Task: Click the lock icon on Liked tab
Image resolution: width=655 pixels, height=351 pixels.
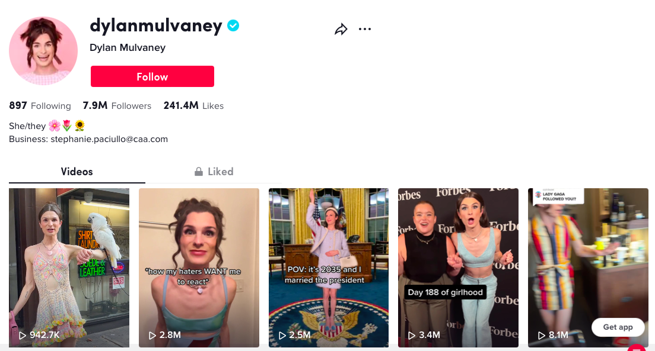Action: point(199,172)
